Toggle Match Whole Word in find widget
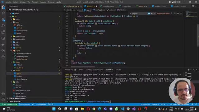This screenshot has width=199, height=112. pos(152,13)
